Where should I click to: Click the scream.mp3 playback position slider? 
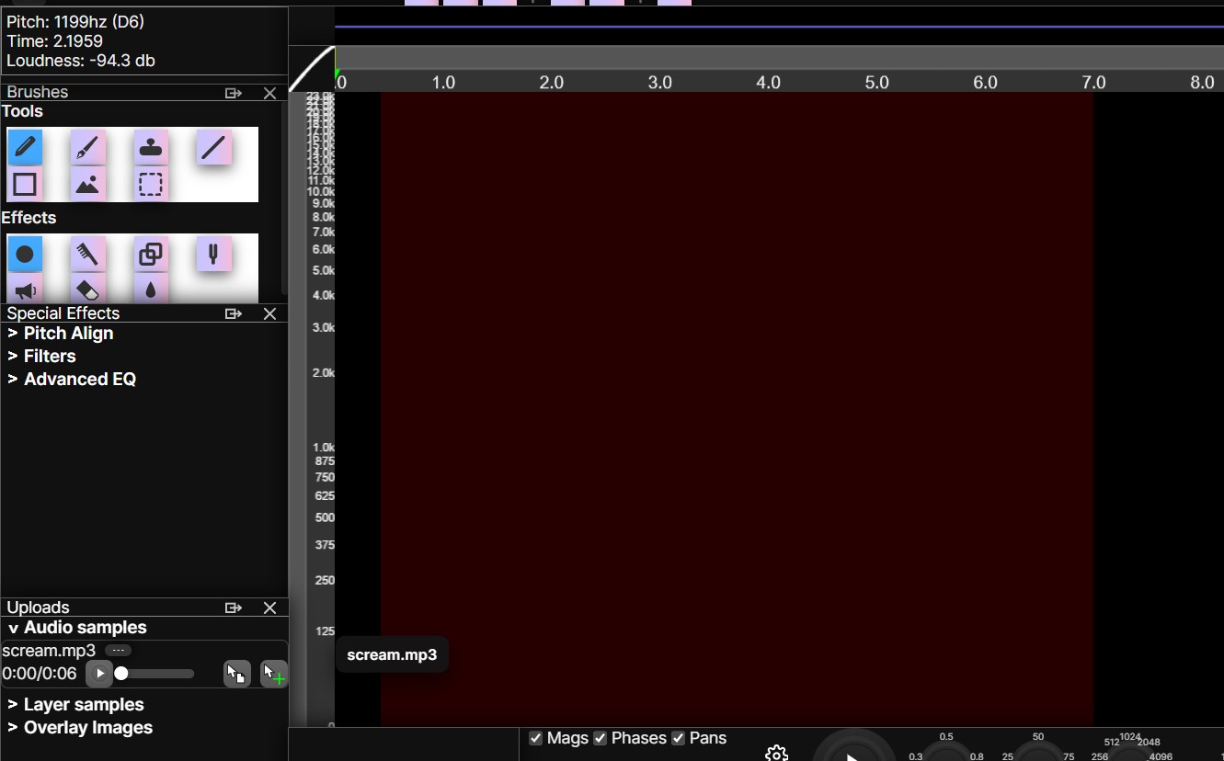coord(154,674)
